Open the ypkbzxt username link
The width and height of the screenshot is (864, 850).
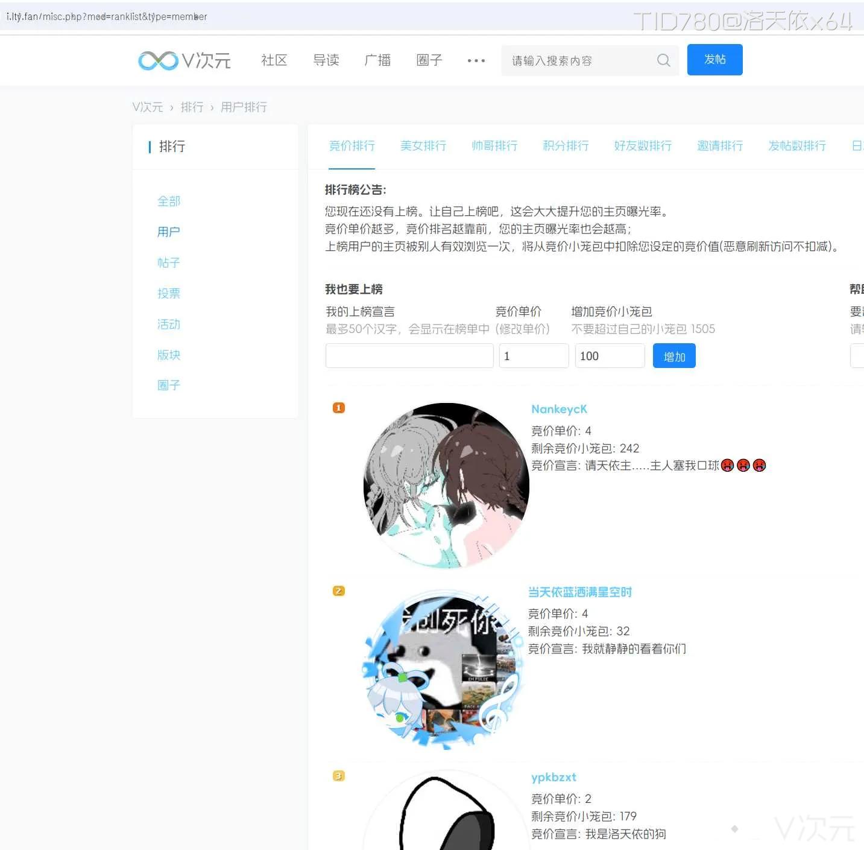click(553, 777)
